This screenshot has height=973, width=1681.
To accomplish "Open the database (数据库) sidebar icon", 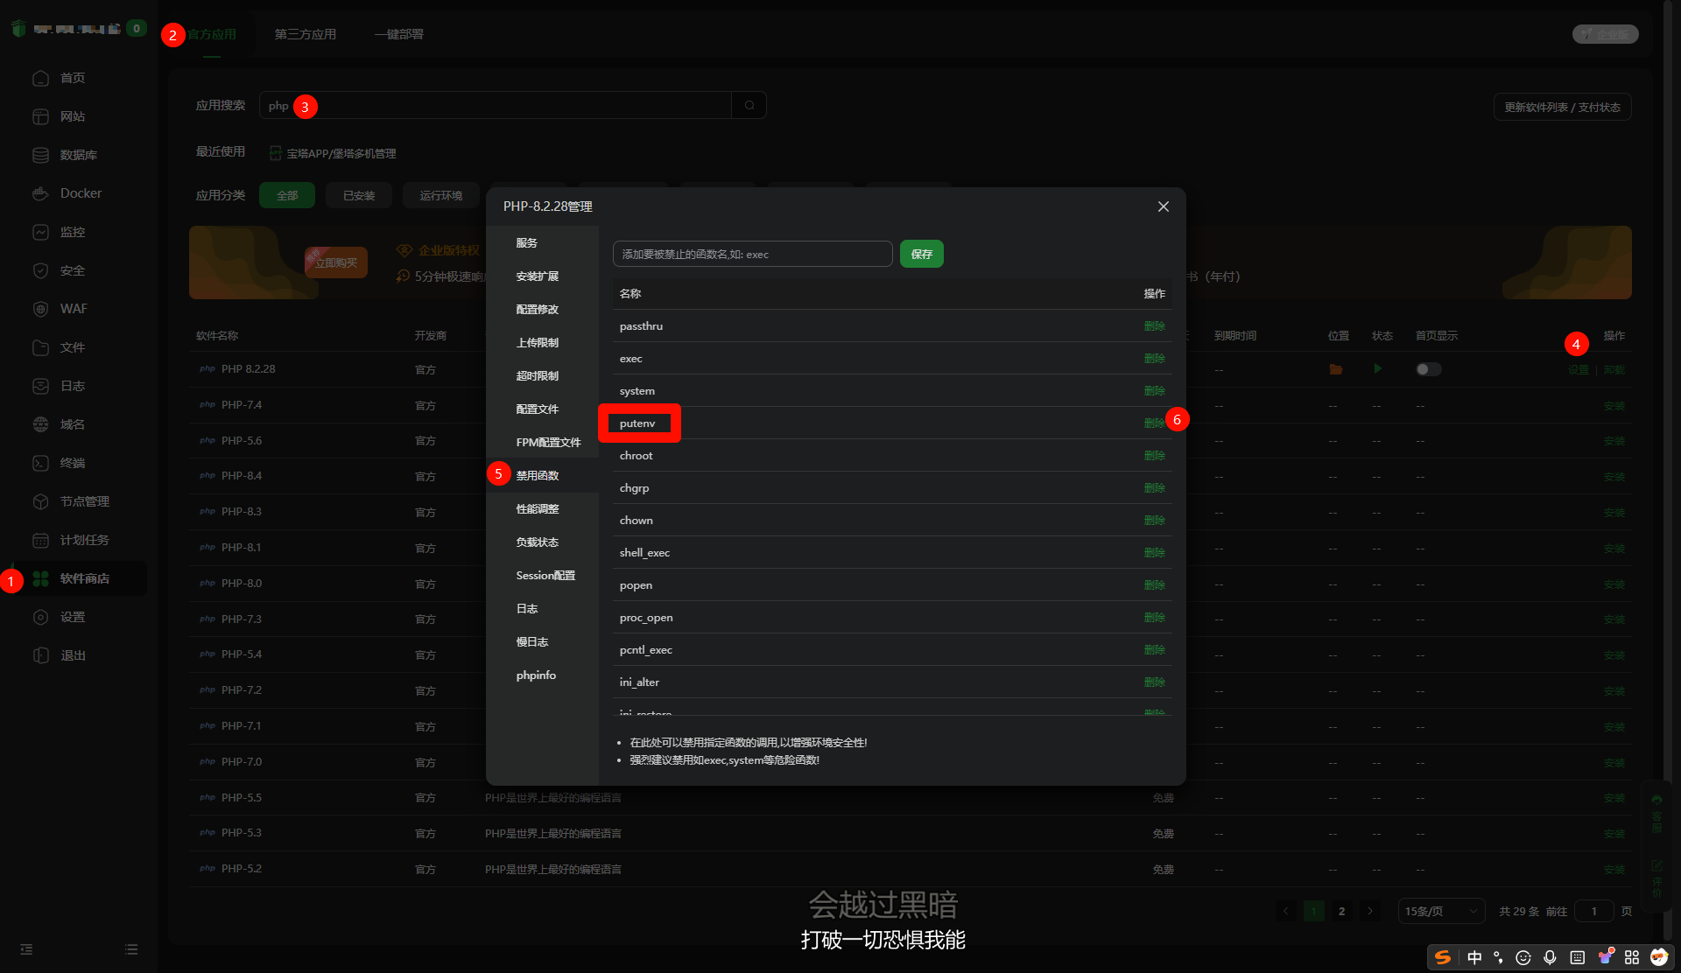I will point(40,155).
